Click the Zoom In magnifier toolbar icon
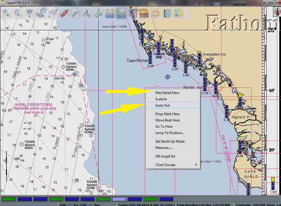The height and width of the screenshot is (206, 281). (x=7, y=13)
